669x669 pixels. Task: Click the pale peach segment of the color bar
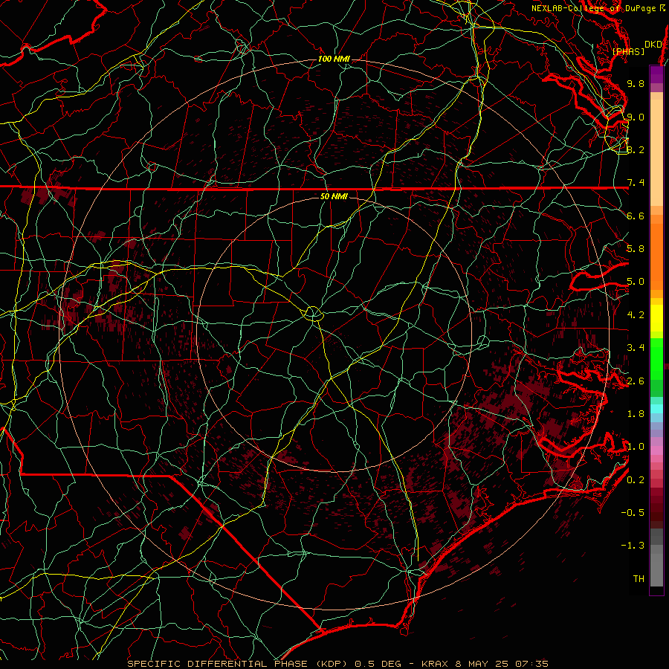(x=656, y=154)
